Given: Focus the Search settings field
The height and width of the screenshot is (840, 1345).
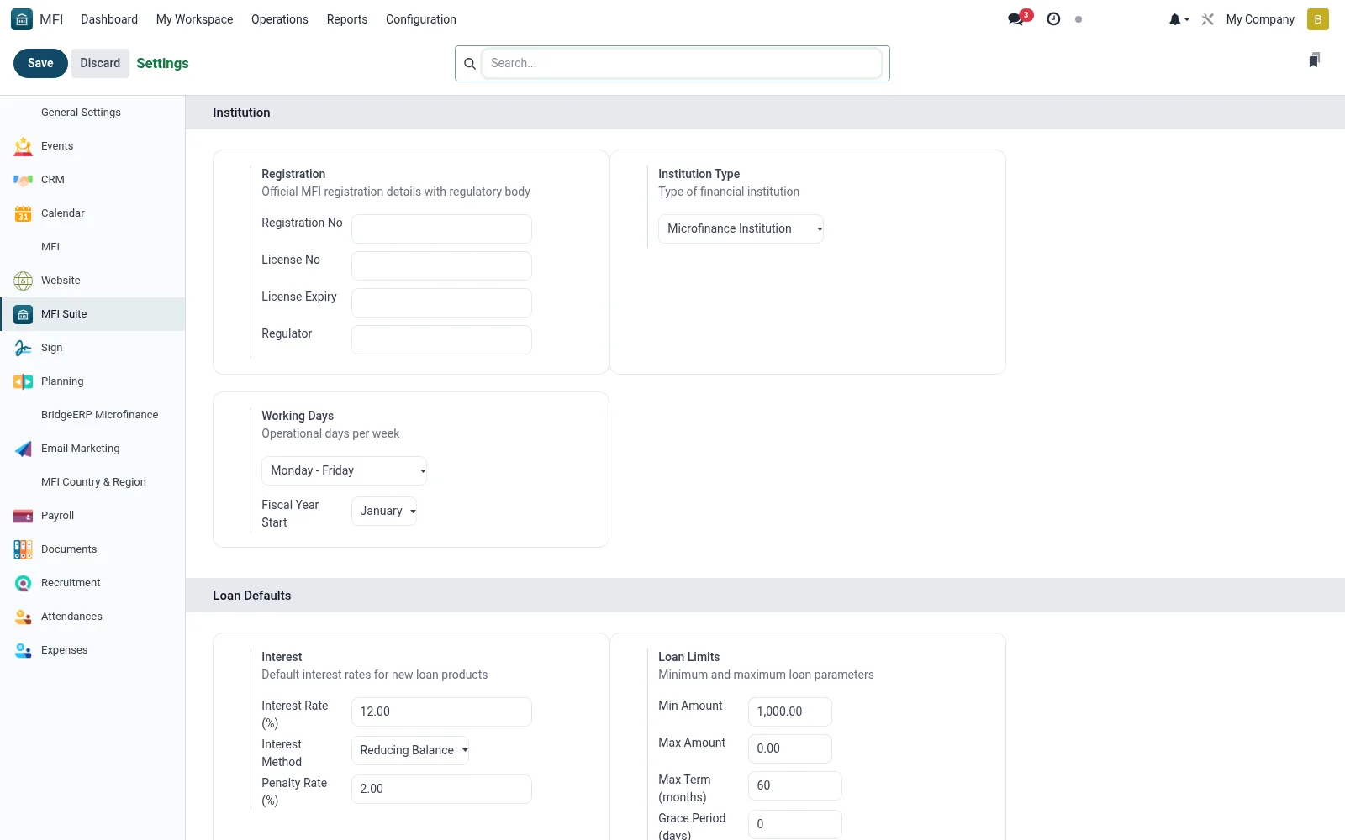Looking at the screenshot, I should click(x=681, y=63).
